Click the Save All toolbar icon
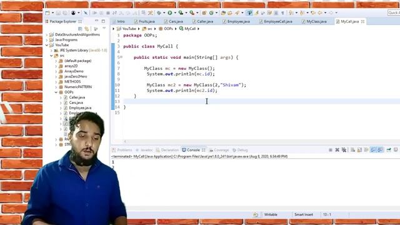The width and height of the screenshot is (400, 225). point(65,12)
